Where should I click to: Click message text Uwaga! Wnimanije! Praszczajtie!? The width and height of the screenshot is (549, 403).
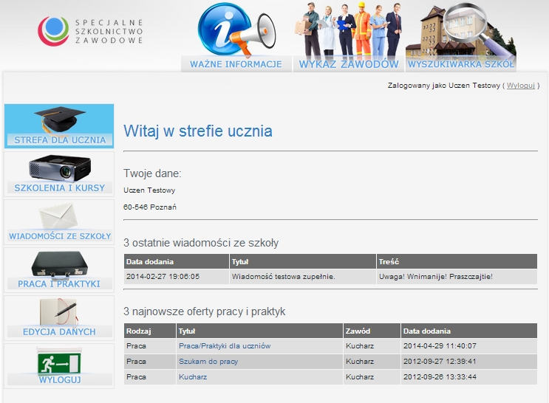[x=435, y=276]
